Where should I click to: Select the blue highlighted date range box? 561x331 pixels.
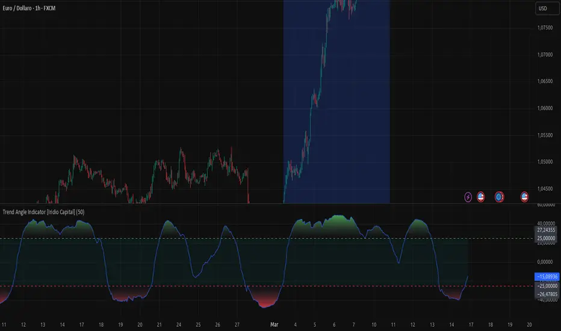pyautogui.click(x=336, y=102)
